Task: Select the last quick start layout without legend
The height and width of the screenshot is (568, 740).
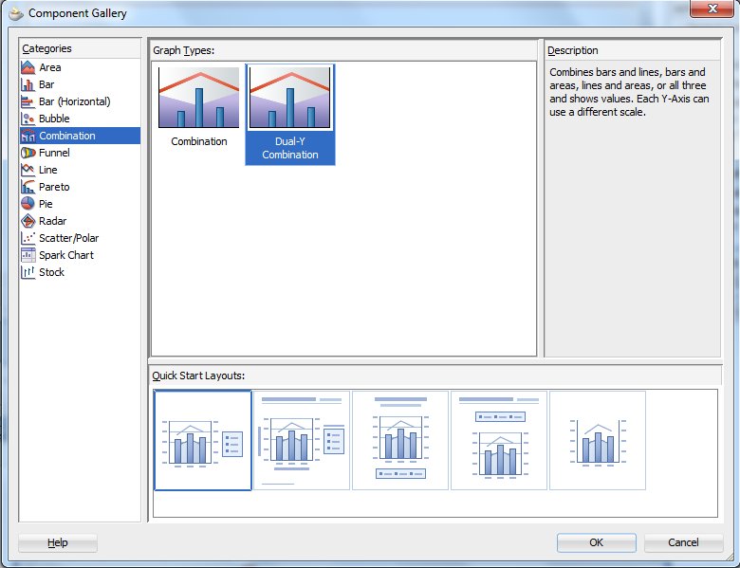Action: (598, 441)
